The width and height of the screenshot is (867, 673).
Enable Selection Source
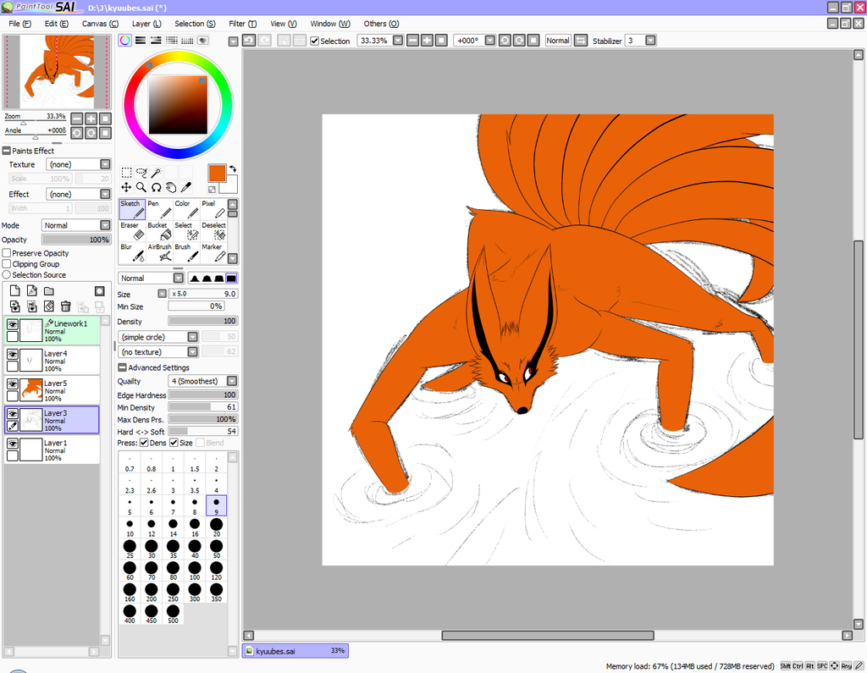click(7, 274)
